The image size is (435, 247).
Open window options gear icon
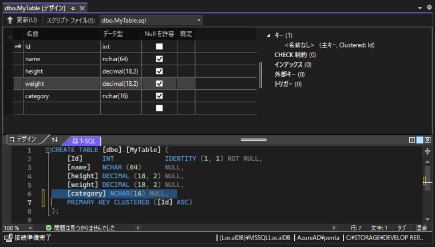429,7
